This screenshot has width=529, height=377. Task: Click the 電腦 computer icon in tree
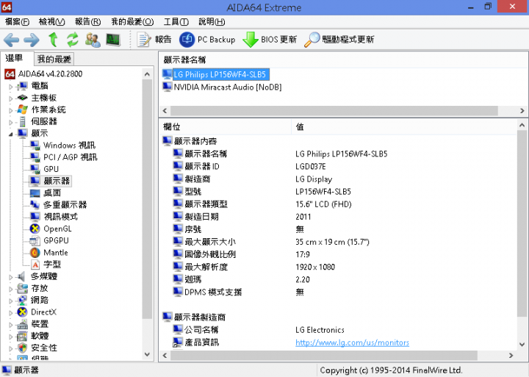(22, 86)
